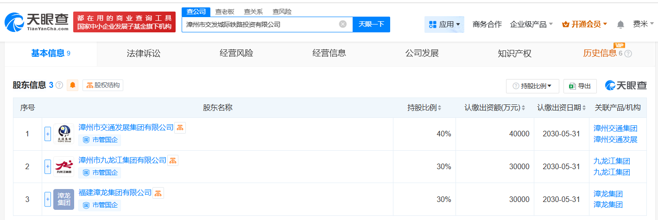Open first 漳龙集团 related link in row 3
Viewport: 658px width, 220px height.
pyautogui.click(x=608, y=194)
